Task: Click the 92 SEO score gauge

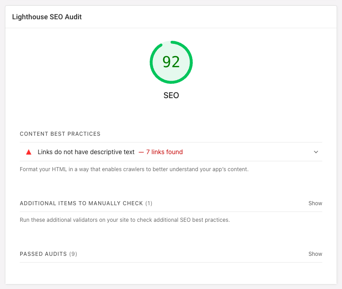Action: [x=171, y=62]
